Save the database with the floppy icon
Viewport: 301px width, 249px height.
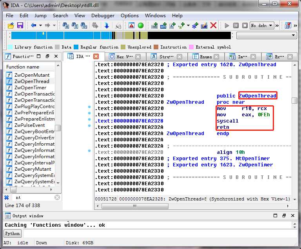pyautogui.click(x=20, y=25)
